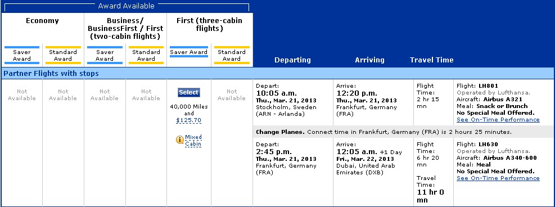Click the Arriving column heading
The width and height of the screenshot is (555, 207).
(369, 60)
